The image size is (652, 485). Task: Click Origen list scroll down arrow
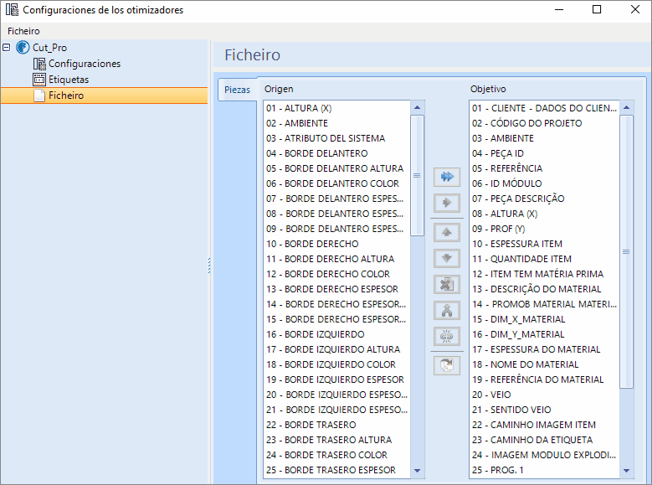click(417, 471)
